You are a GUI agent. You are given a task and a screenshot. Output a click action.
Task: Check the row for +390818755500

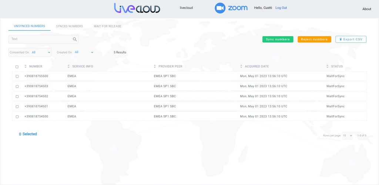coord(17,76)
